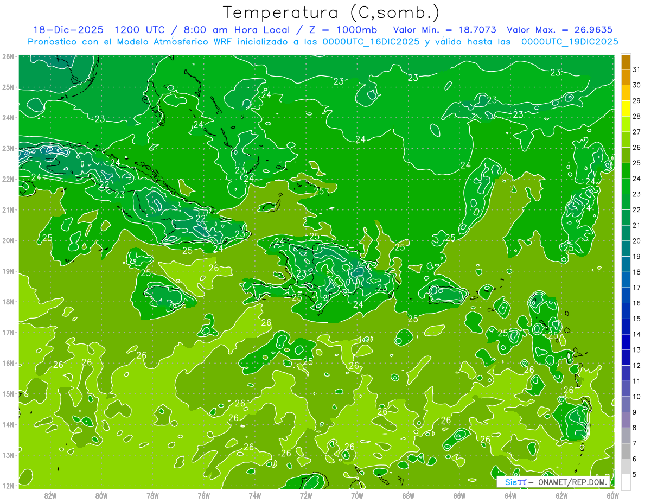Click the 'Temperatura (C,somb.)' title
651x503 pixels.
[331, 12]
